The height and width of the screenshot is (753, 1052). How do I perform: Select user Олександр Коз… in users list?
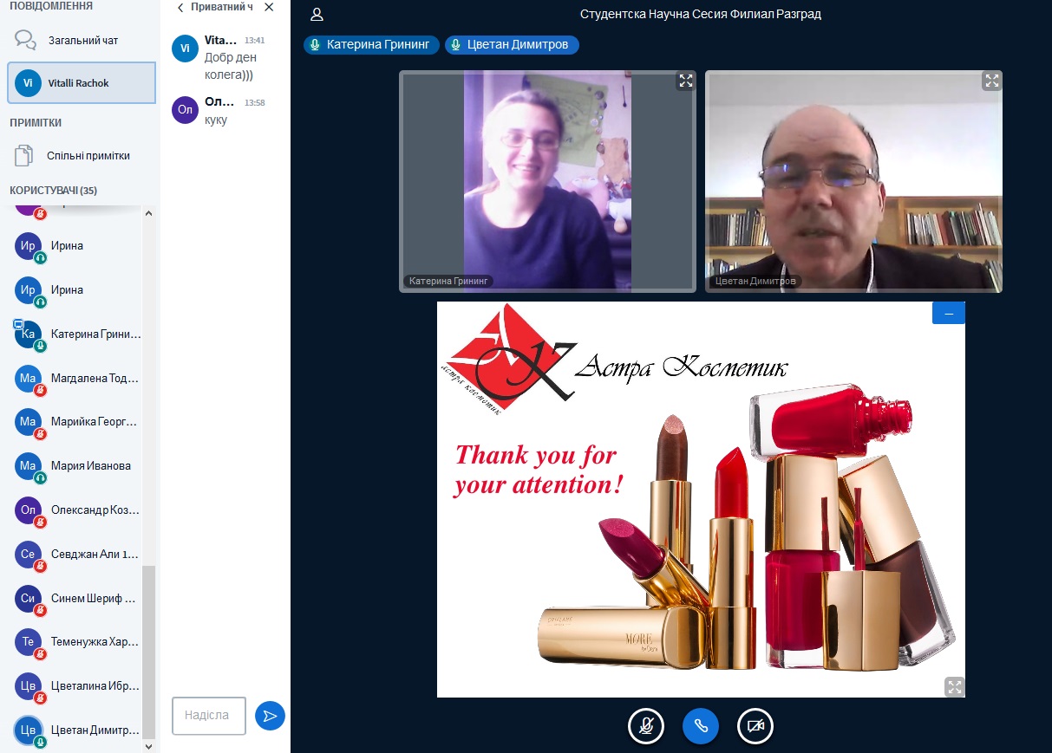pyautogui.click(x=77, y=510)
